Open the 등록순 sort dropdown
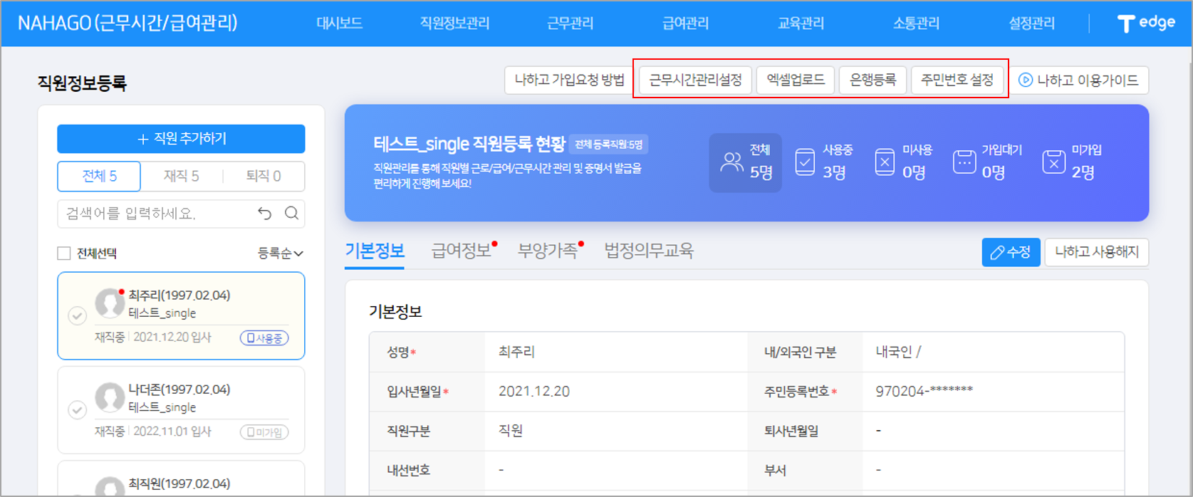This screenshot has height=497, width=1193. coord(280,253)
